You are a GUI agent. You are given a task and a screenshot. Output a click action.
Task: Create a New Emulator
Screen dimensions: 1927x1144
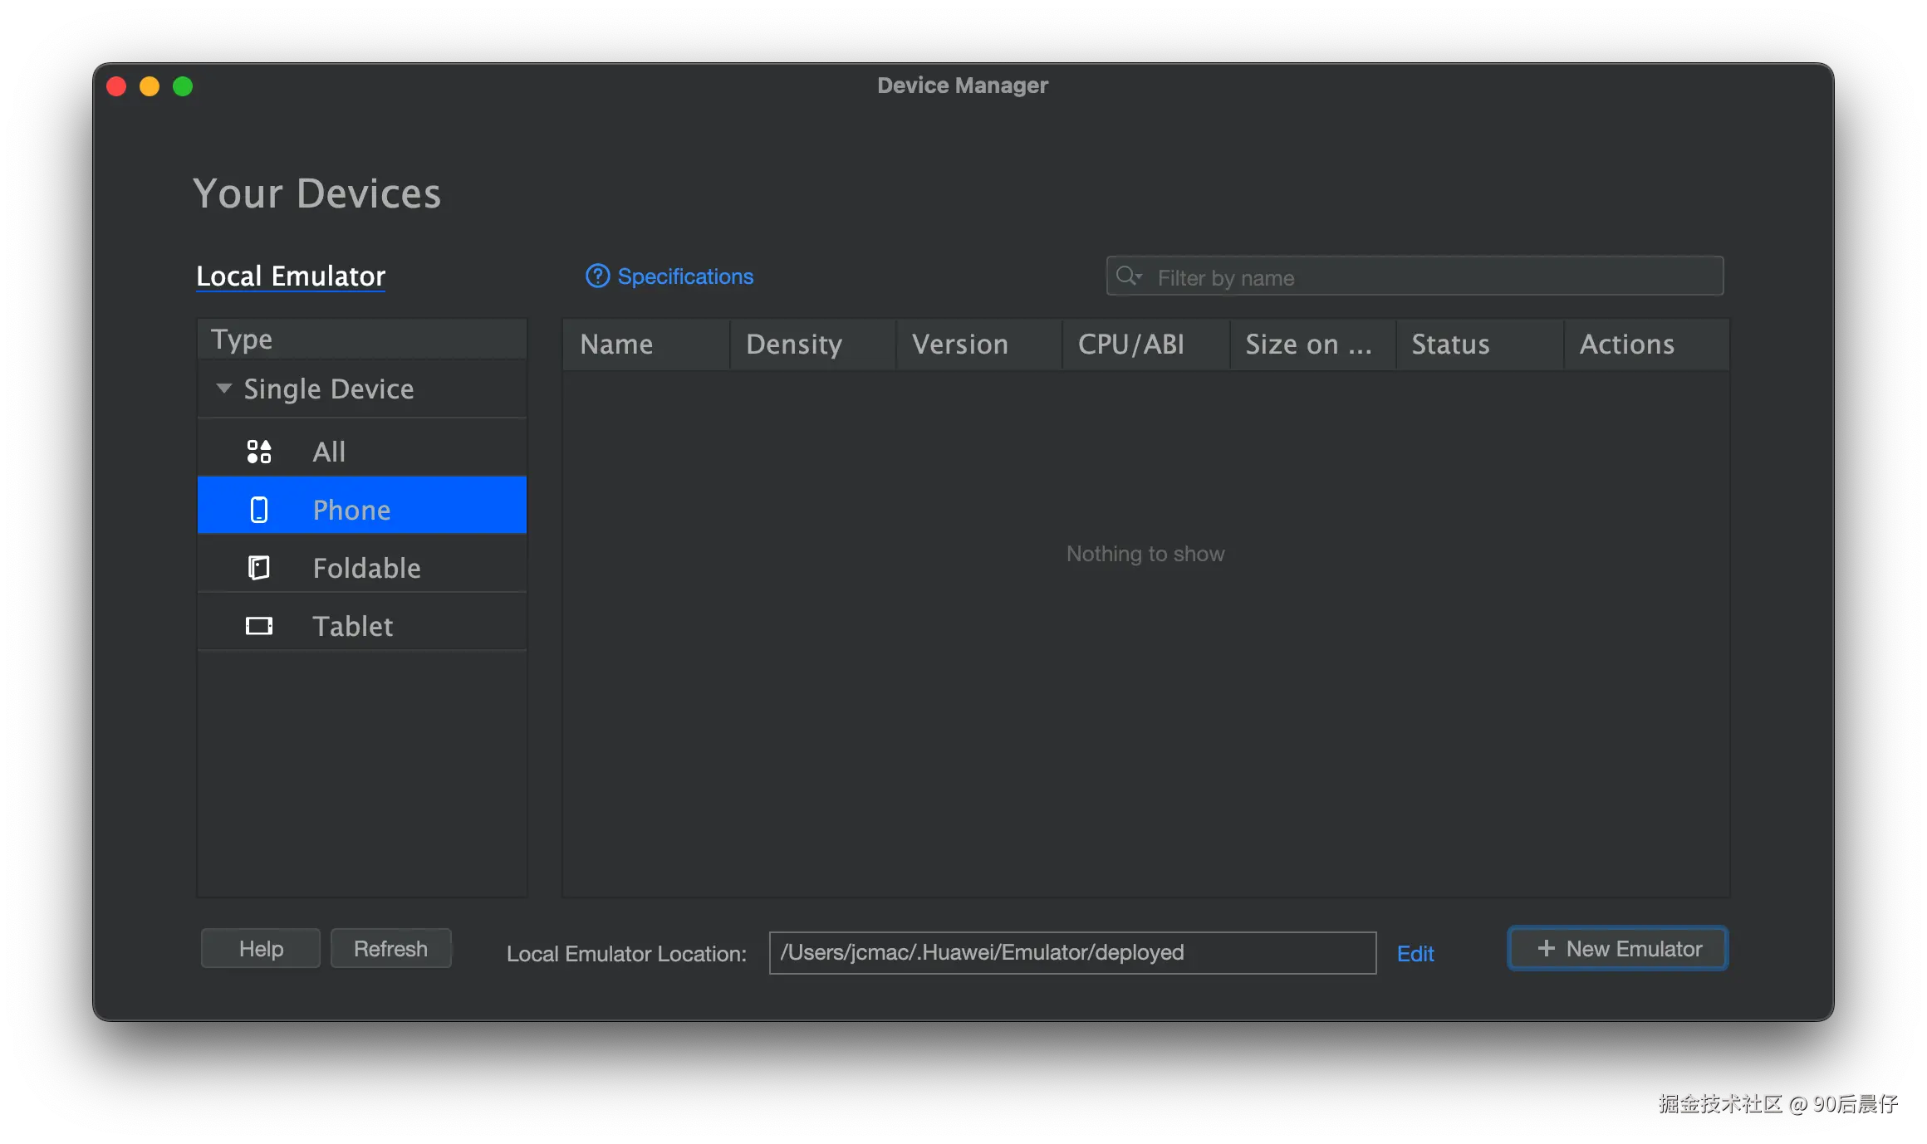(1618, 948)
